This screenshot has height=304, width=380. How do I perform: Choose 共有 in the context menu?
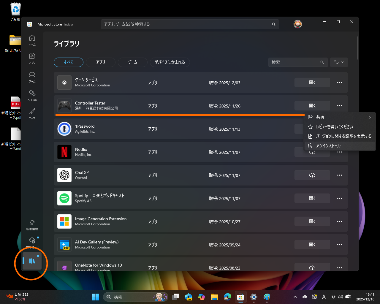[340, 117]
